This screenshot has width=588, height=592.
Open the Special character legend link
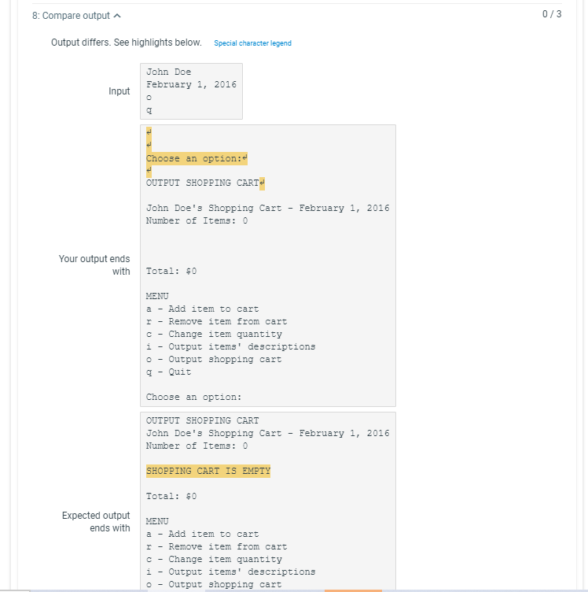click(252, 43)
